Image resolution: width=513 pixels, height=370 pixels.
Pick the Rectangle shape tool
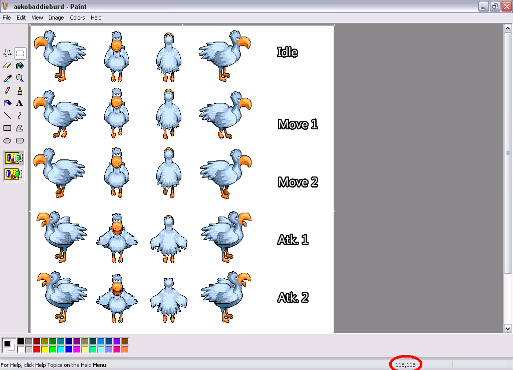[8, 128]
